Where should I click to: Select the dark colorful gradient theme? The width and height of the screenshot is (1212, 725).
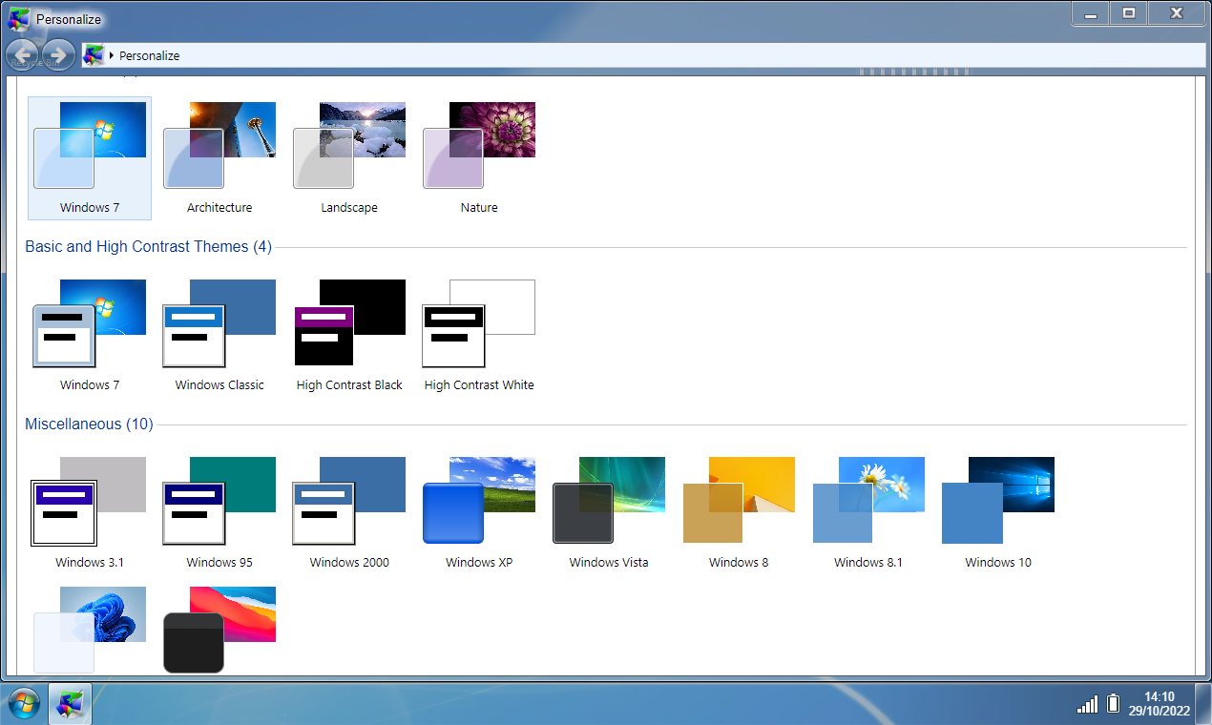click(x=219, y=630)
